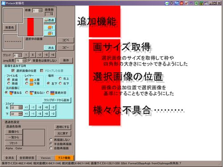Click the +8 button in grid row
Screen dimensions: 223x167
pos(53,55)
